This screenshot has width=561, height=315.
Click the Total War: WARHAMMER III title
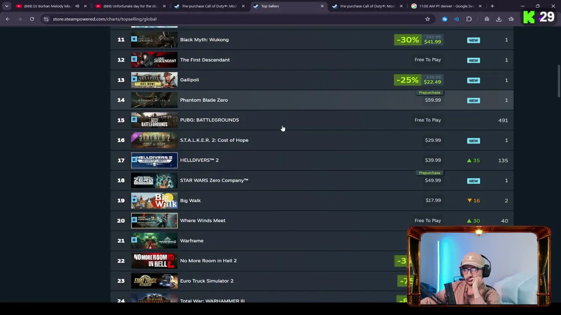(212, 301)
